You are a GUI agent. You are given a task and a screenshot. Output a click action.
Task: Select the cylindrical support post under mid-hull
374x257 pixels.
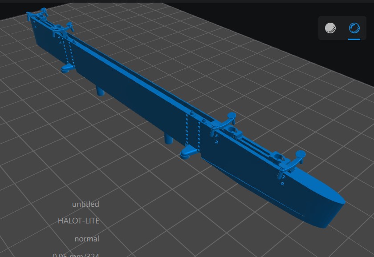(x=169, y=138)
